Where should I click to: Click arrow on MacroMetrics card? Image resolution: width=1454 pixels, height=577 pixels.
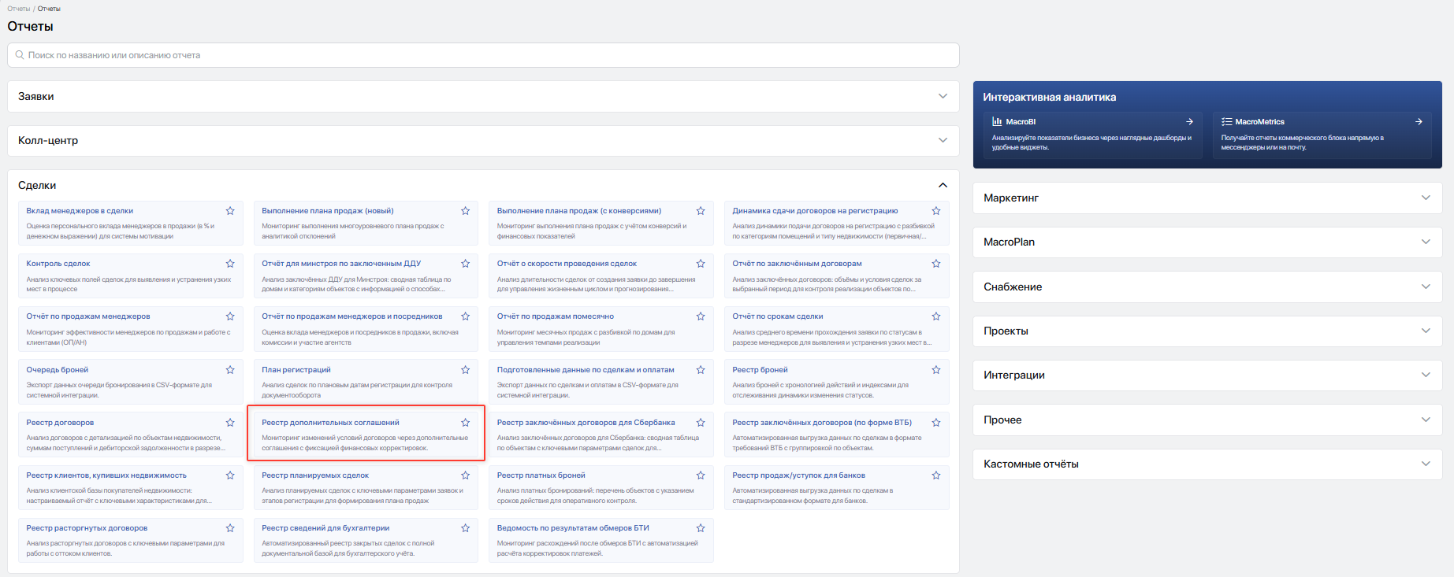pos(1419,122)
